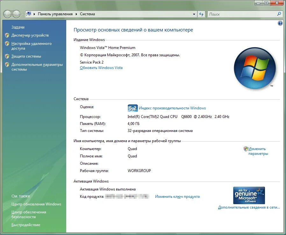
Task: Click the Intel Core2 Quad Q6600 processor value
Action: [178, 117]
